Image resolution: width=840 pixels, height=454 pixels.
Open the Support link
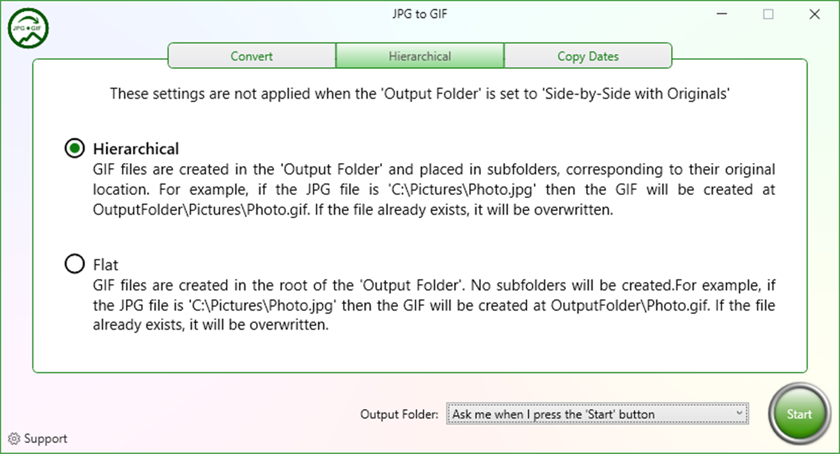(x=45, y=439)
